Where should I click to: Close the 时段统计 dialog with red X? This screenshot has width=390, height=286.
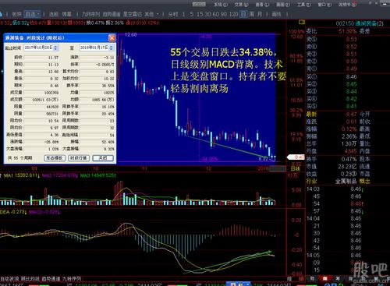112,38
